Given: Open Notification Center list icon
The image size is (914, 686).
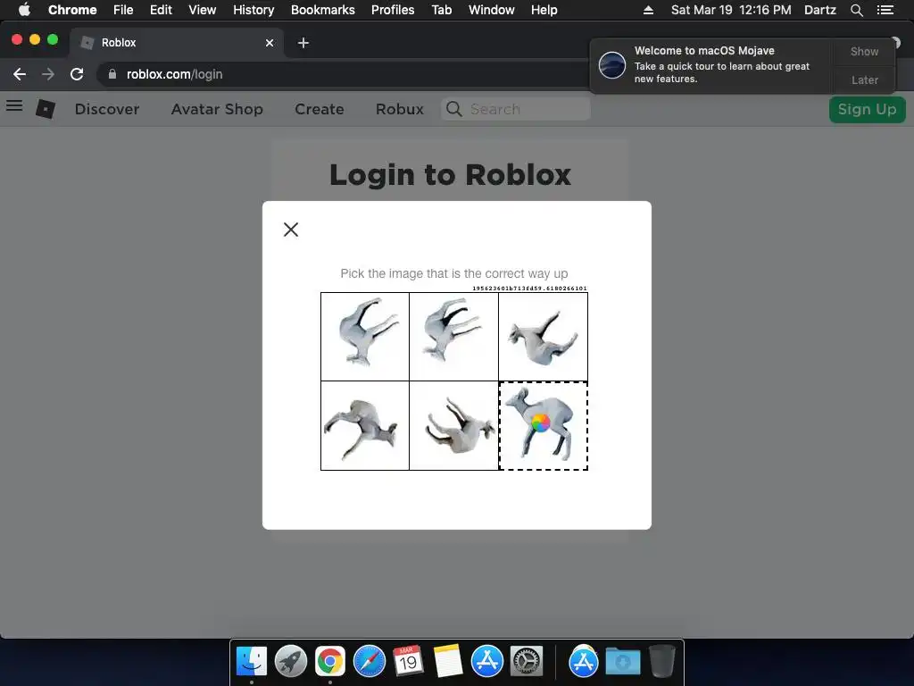Looking at the screenshot, I should tap(885, 10).
